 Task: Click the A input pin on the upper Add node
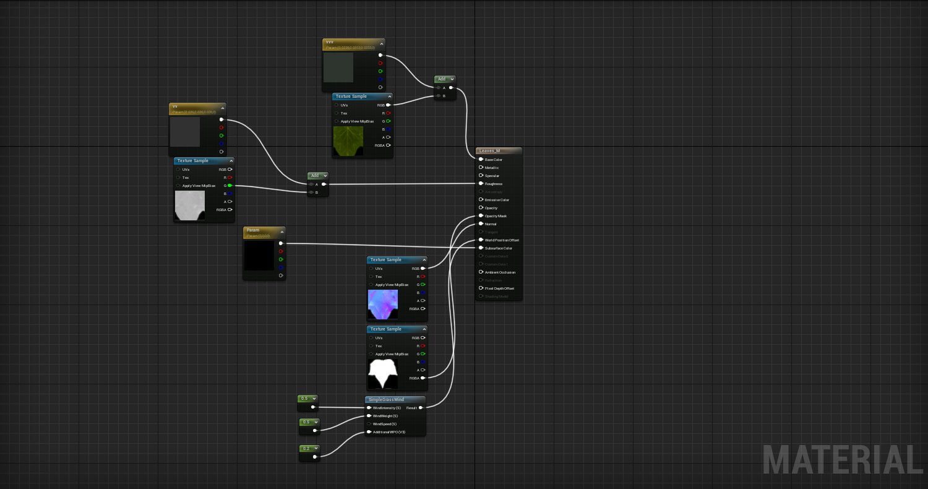coord(438,87)
